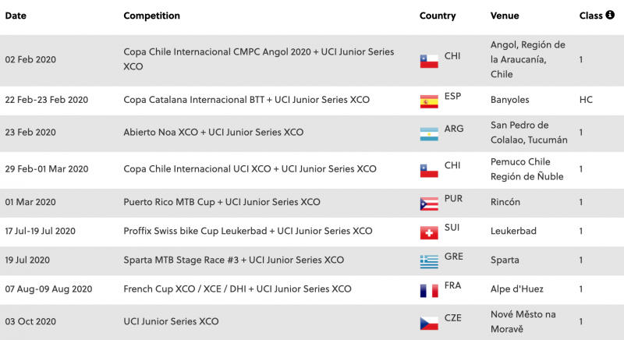This screenshot has width=624, height=340.
Task: Open Copa Catalana Internacional BTT competition
Action: [x=246, y=100]
